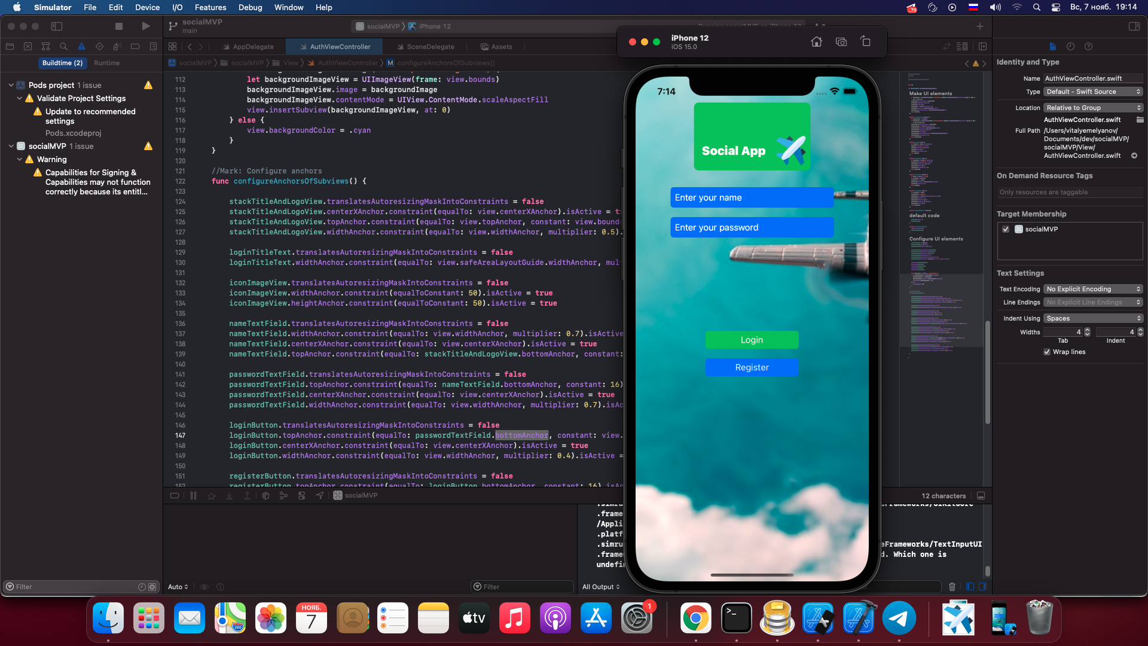Image resolution: width=1148 pixels, height=646 pixels.
Task: Toggle the inspectors panel button
Action: pos(1134,26)
